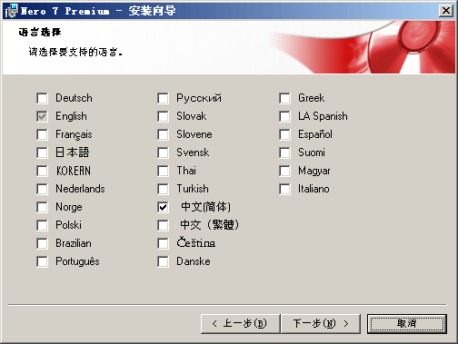Check the Svensk language box
Screen dimensions: 458x344
(x=164, y=152)
